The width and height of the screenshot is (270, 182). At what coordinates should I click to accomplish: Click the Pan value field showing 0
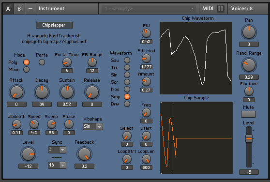click(249, 45)
